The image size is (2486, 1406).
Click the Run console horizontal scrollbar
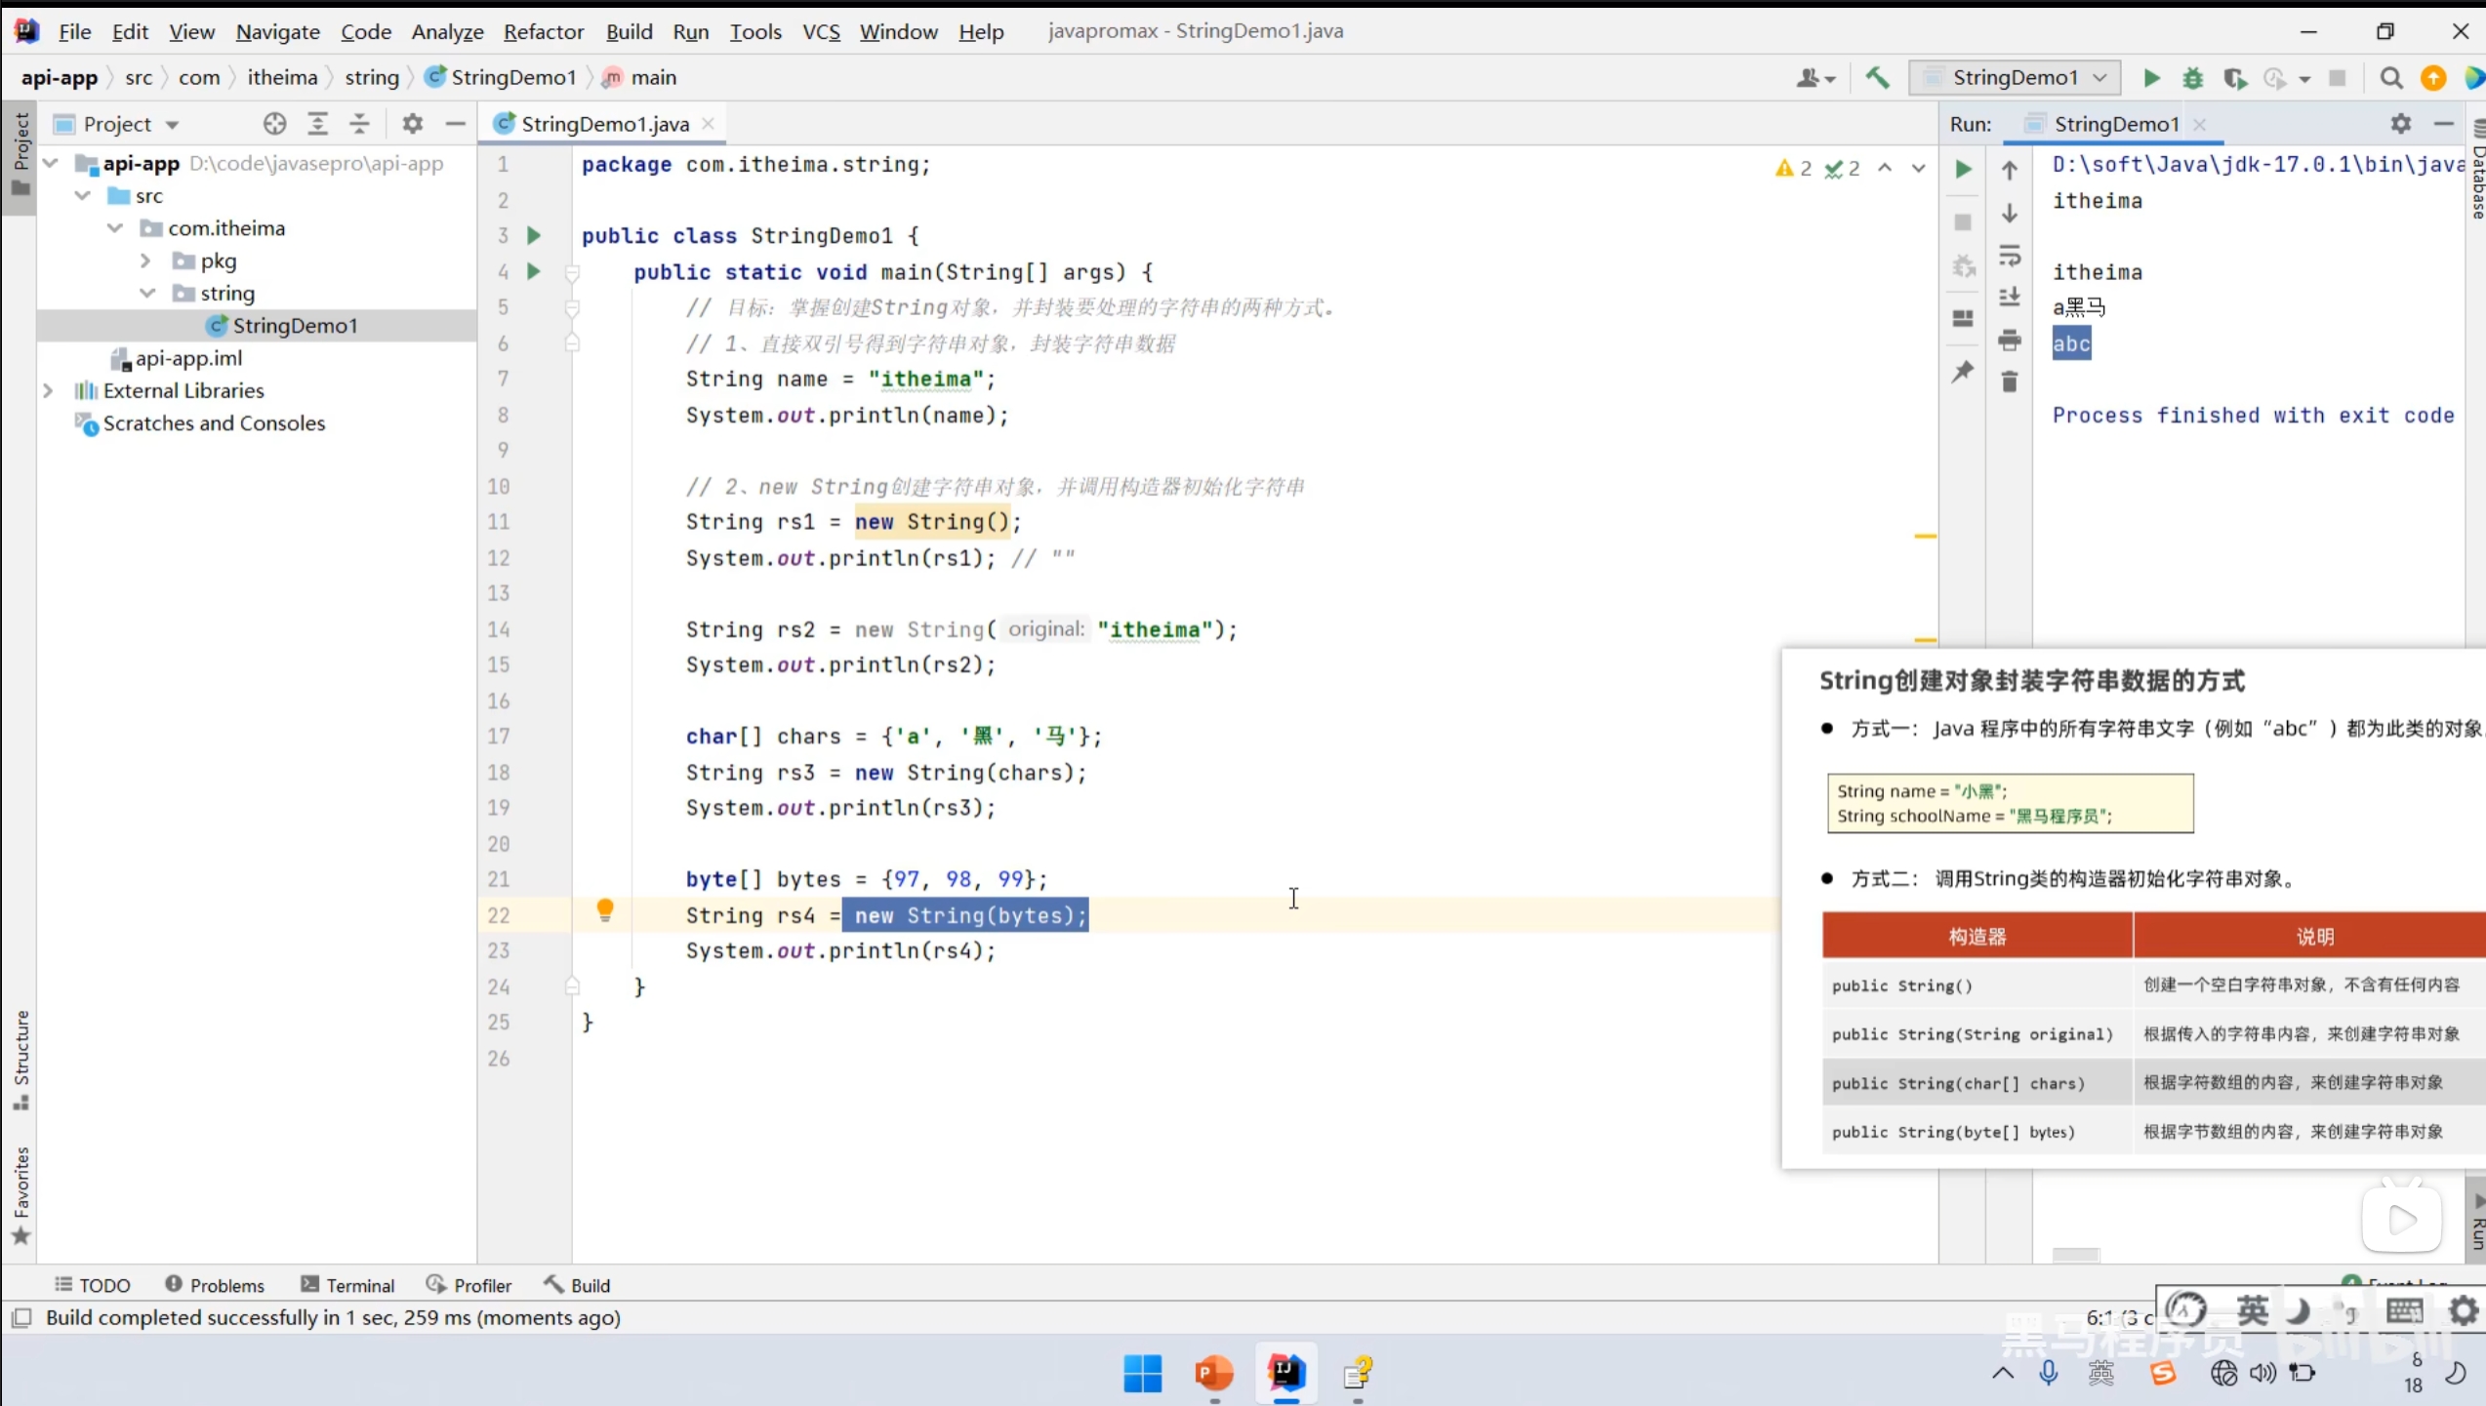coord(2075,1255)
